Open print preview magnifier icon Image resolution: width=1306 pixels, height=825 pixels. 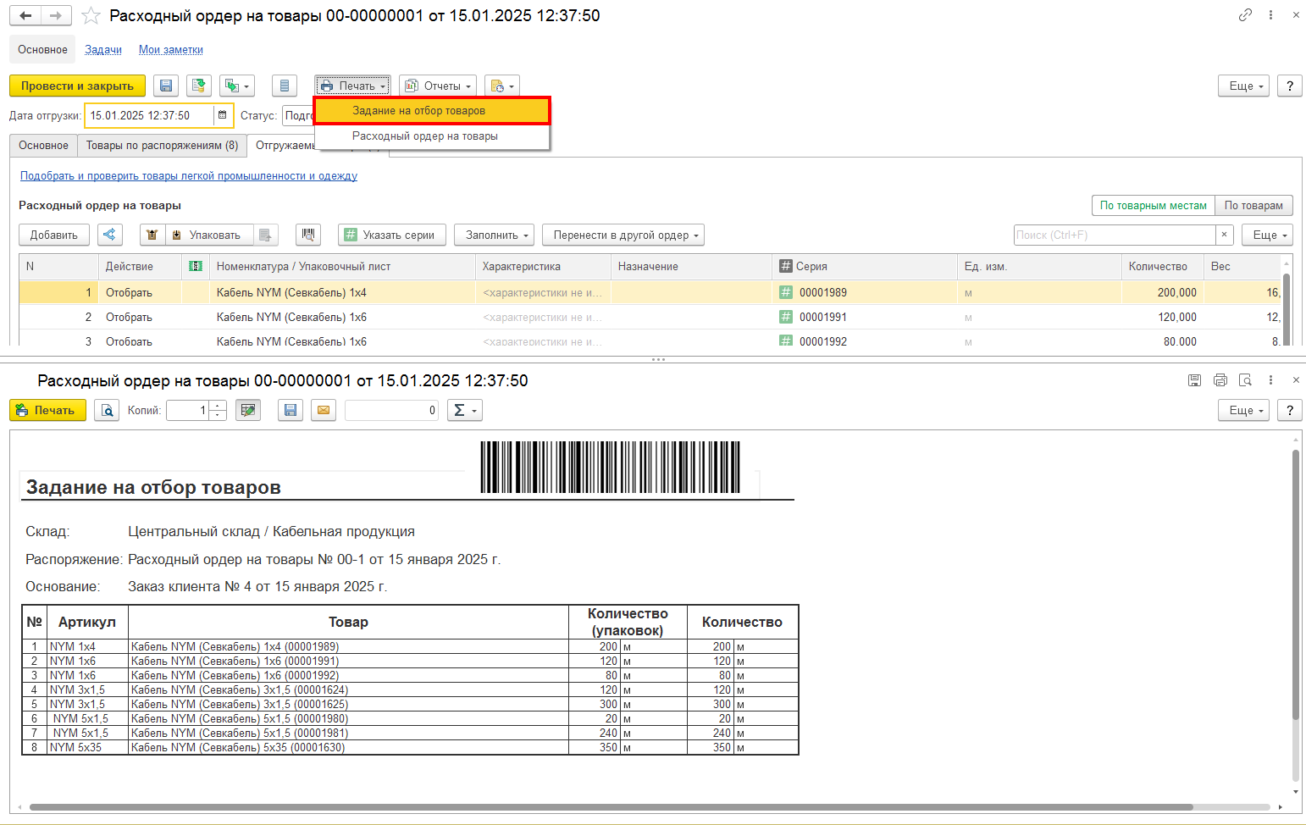point(107,410)
